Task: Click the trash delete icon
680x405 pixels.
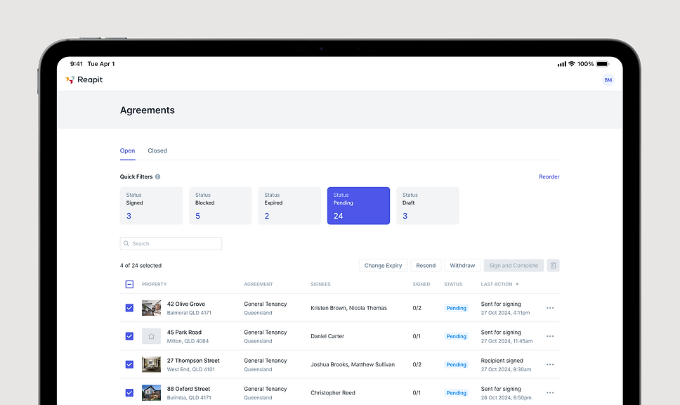Action: pyautogui.click(x=553, y=266)
